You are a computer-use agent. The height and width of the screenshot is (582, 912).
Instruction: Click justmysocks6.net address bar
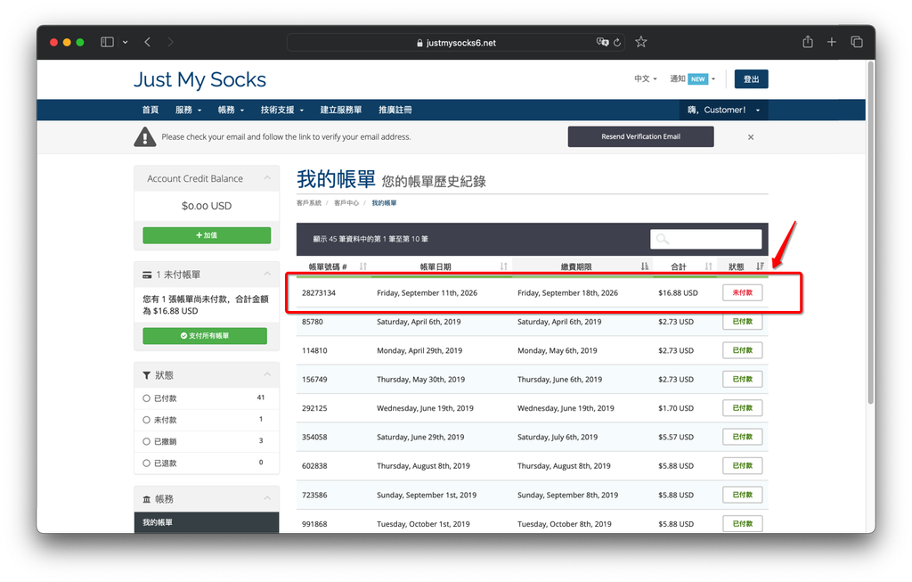click(455, 43)
